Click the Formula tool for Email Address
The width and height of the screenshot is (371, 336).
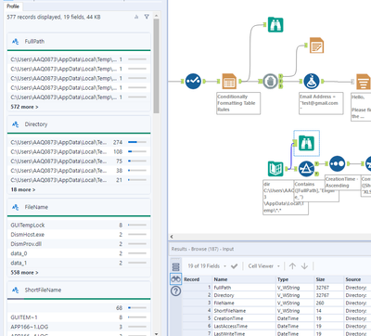point(312,82)
